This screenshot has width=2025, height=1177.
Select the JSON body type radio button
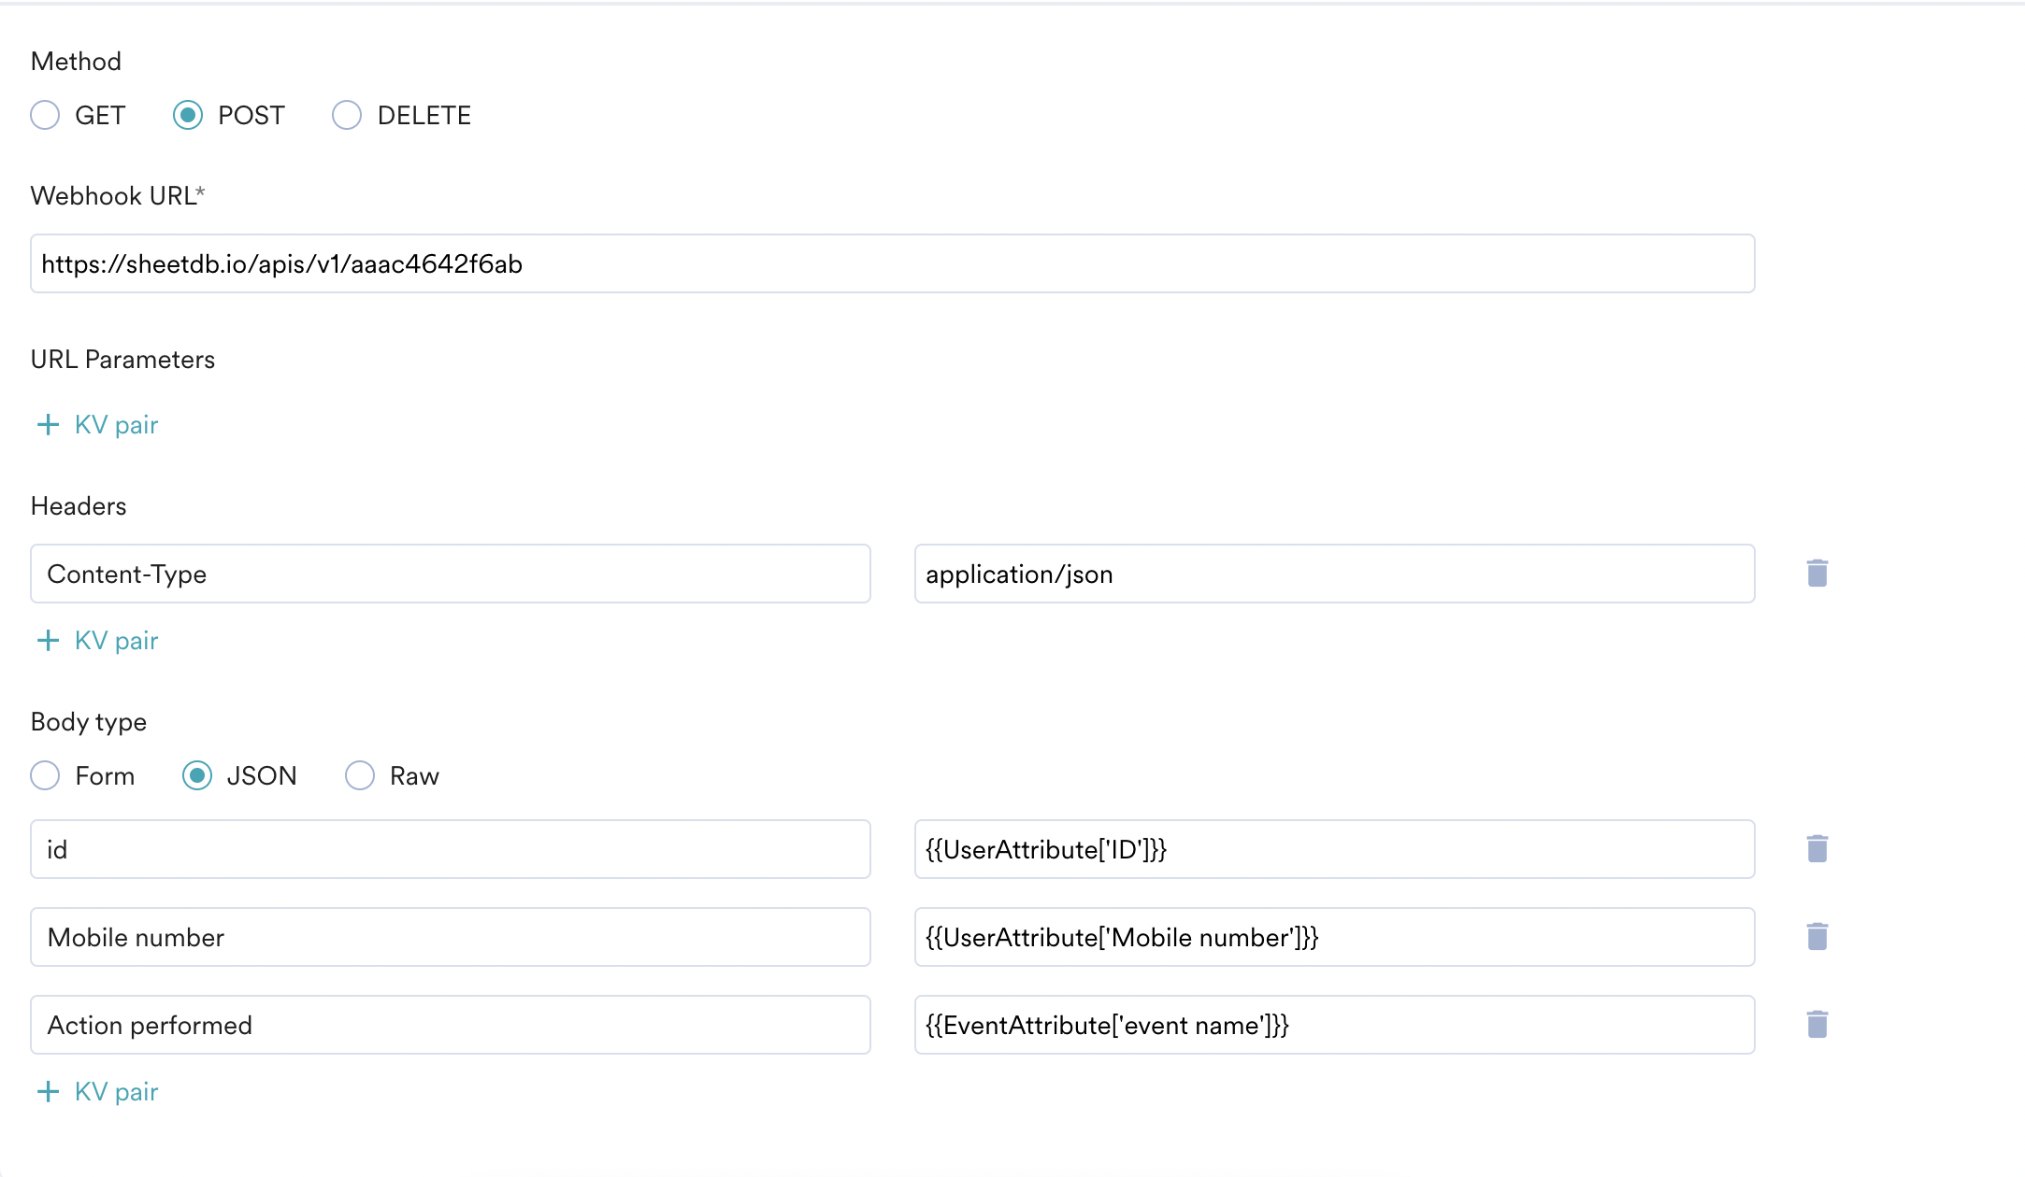point(196,775)
